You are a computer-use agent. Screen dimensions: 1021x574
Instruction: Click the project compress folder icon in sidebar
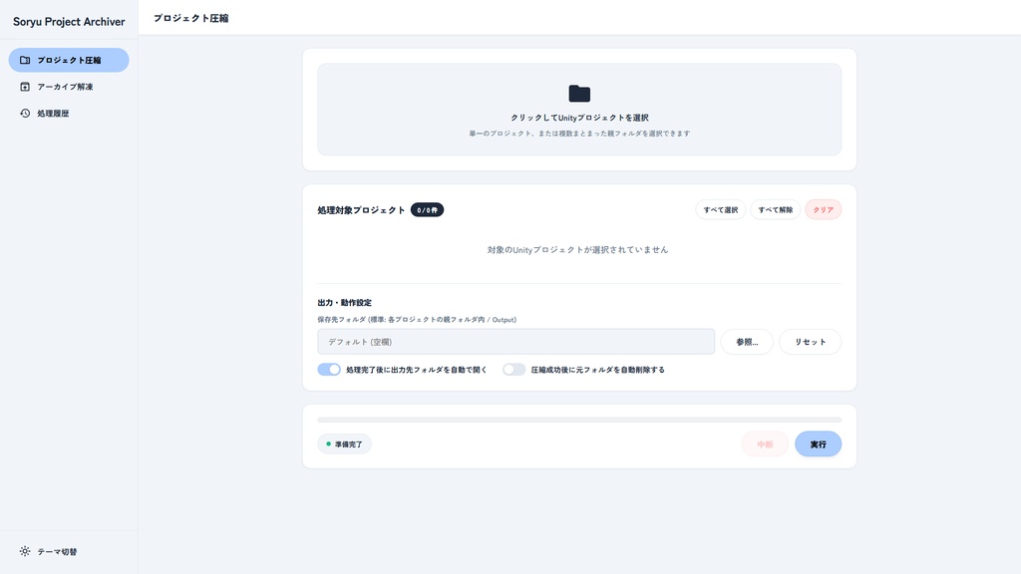coord(25,60)
